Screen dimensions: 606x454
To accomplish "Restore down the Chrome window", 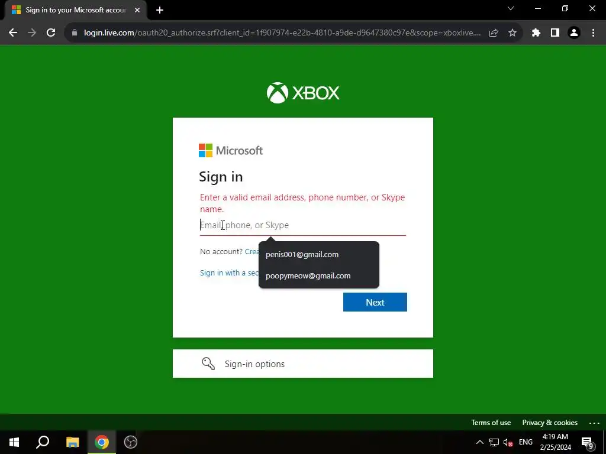I will click(x=565, y=8).
